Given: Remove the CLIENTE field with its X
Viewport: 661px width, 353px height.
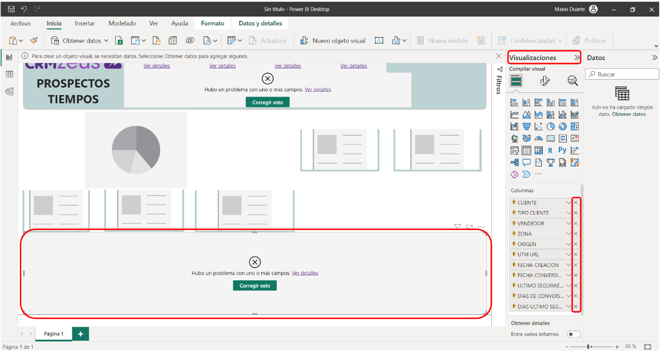Looking at the screenshot, I should 576,202.
